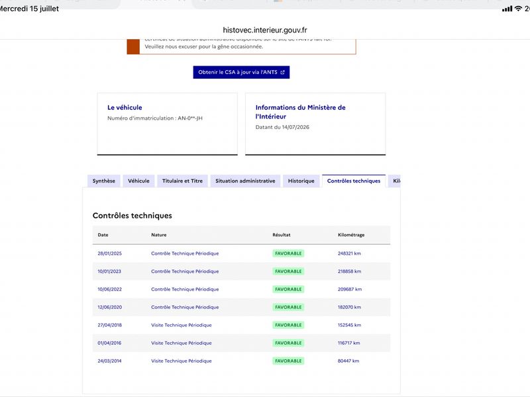Click the mileage value 152545 km
Screen dimensions: 530x397
pyautogui.click(x=350, y=325)
